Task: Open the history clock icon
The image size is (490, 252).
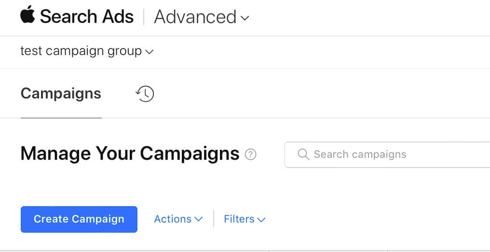Action: 145,94
